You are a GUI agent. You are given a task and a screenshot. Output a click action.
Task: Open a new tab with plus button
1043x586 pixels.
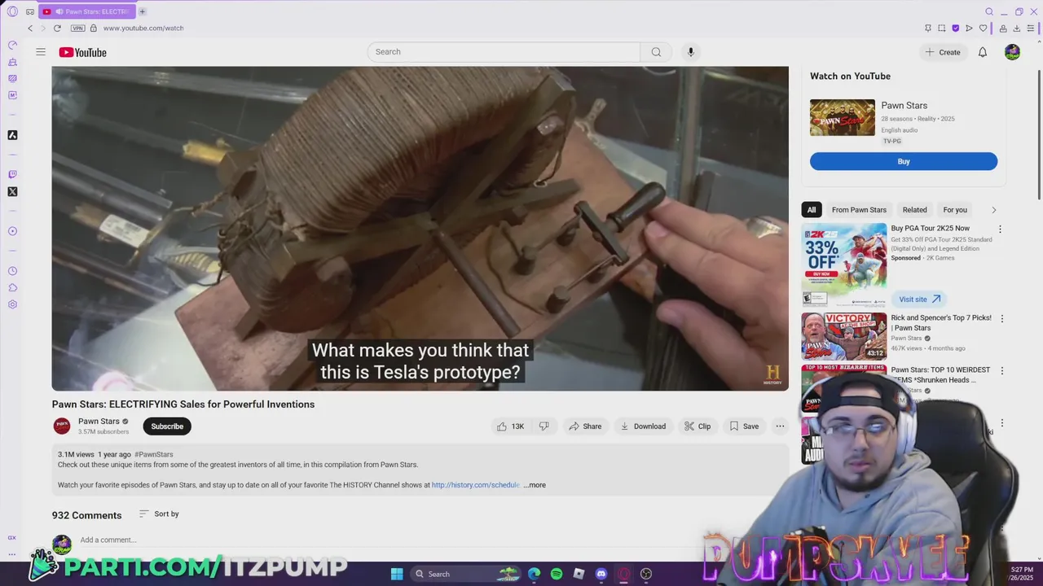142,11
